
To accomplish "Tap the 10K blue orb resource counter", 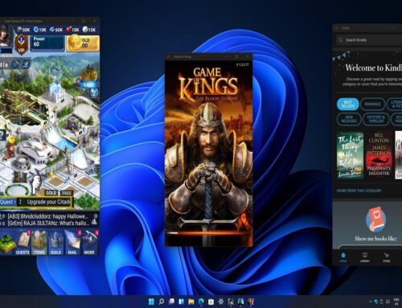I will coord(39,30).
